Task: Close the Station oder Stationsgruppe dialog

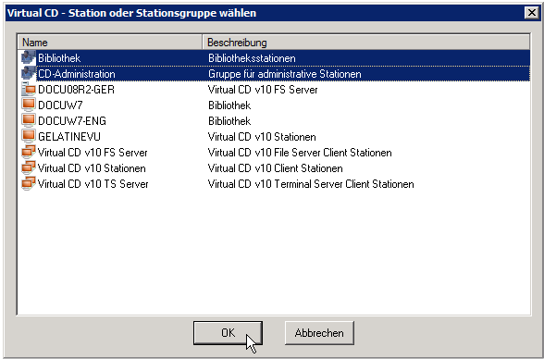Action: (x=531, y=13)
